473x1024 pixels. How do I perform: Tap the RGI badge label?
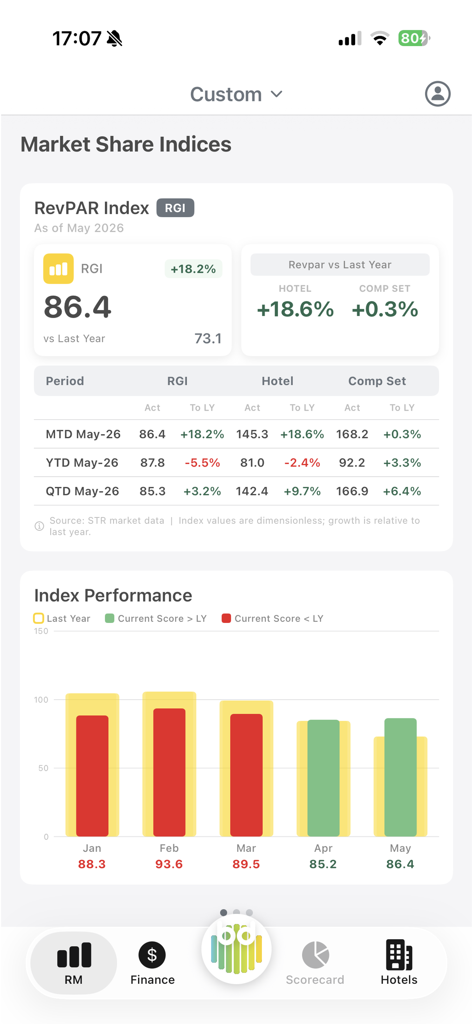pos(175,208)
